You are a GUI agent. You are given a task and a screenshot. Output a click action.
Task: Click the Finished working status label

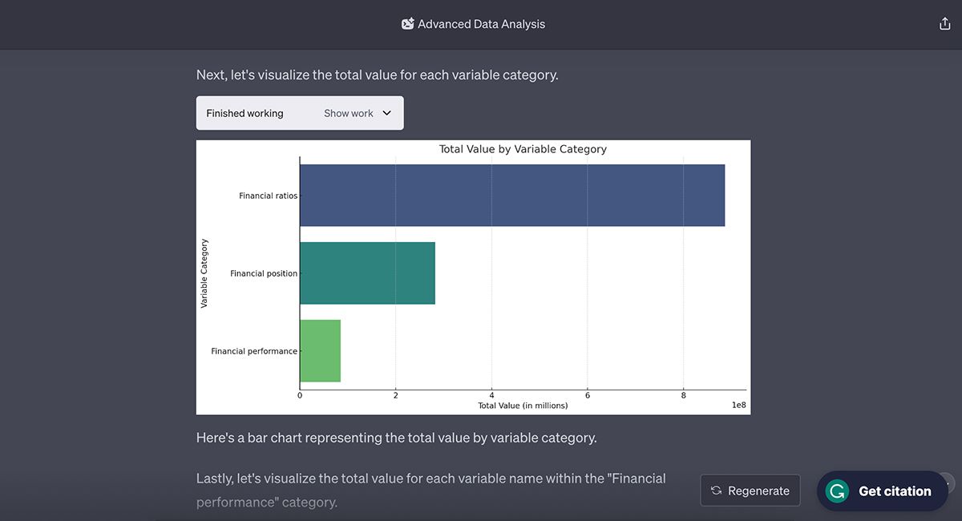coord(245,112)
